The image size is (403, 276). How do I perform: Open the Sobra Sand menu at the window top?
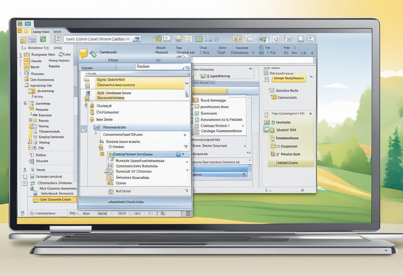click(x=41, y=32)
